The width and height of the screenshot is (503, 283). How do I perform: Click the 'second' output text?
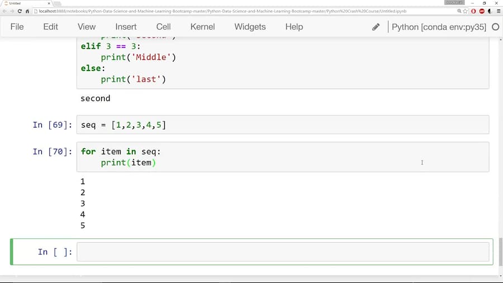click(x=95, y=98)
